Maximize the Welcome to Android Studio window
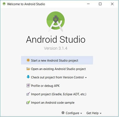The width and height of the screenshot is (119, 117). click(100, 4)
